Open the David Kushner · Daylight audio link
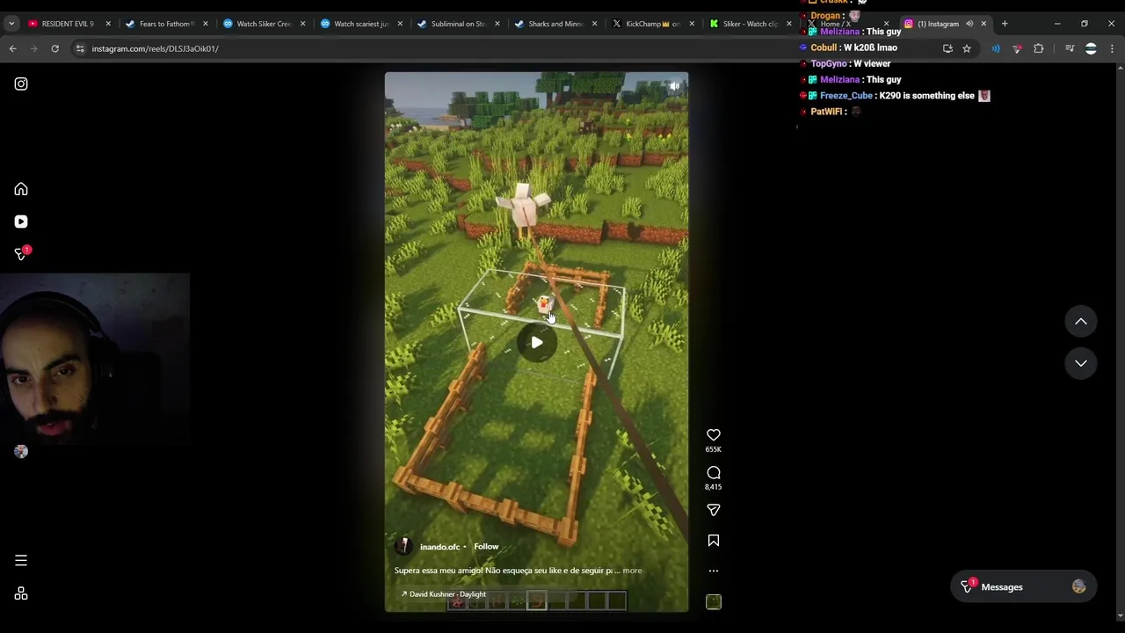1125x633 pixels. click(x=444, y=594)
